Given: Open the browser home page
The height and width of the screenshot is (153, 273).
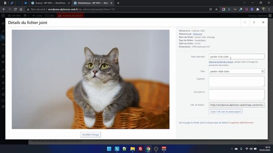Looking at the screenshot, I should (x=21, y=9).
